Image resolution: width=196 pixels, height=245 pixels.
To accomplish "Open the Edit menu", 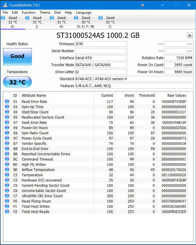I will point(15,13).
